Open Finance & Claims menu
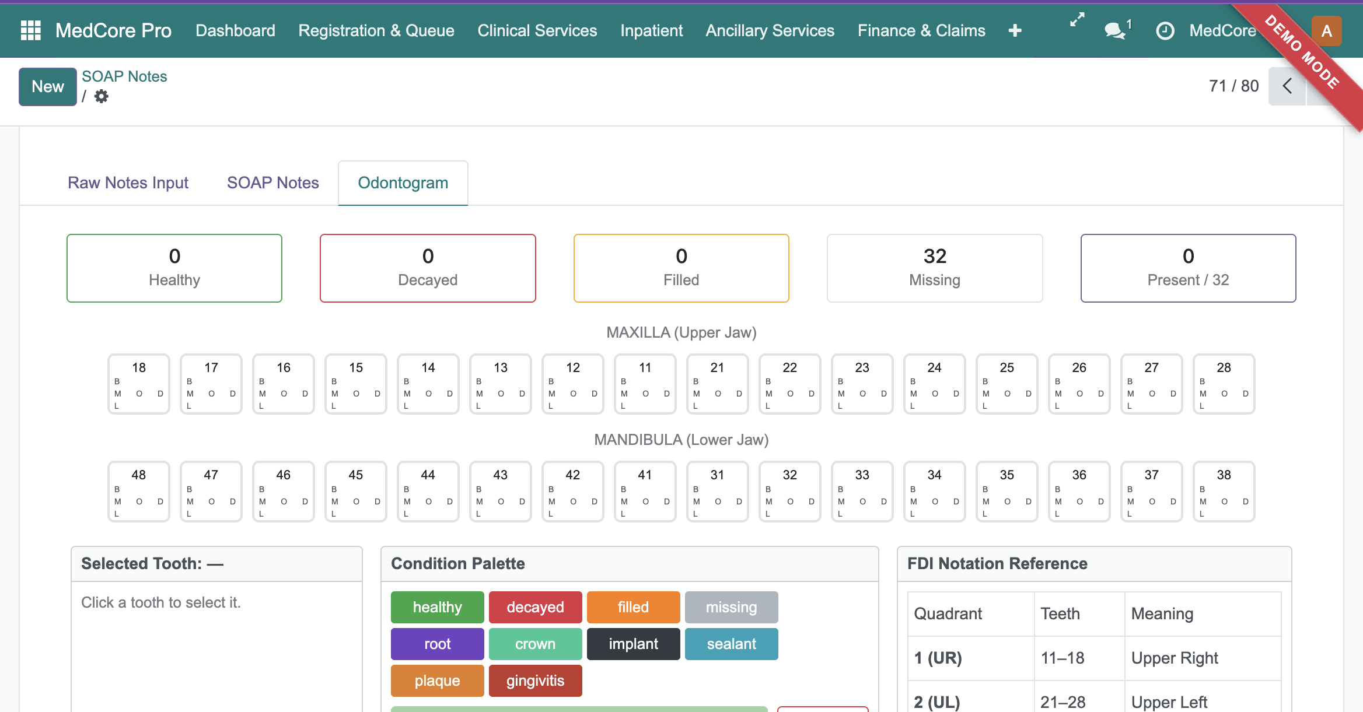Image resolution: width=1363 pixels, height=712 pixels. [921, 30]
